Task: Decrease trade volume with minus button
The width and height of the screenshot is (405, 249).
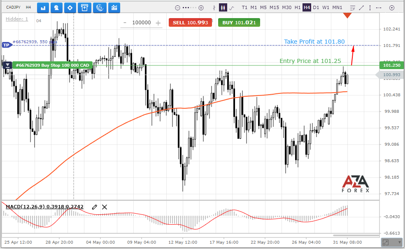Action: coord(125,23)
